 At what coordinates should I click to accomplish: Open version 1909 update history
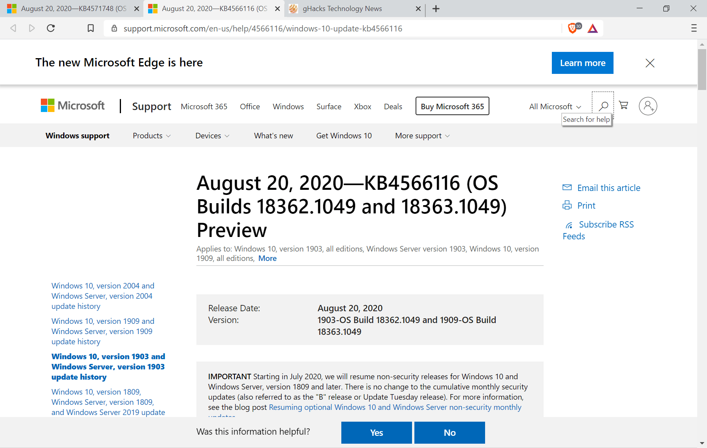pos(103,331)
